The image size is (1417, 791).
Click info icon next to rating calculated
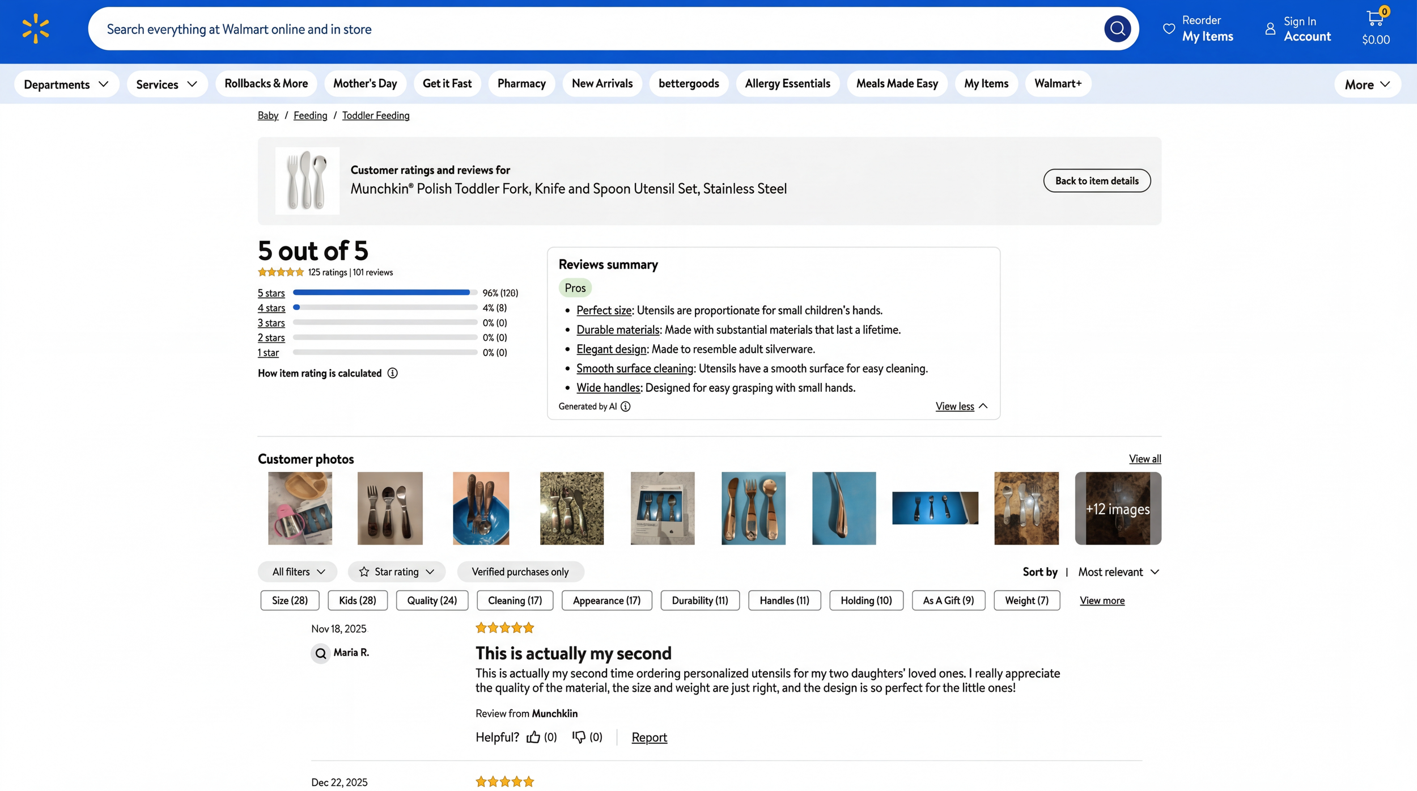point(392,373)
